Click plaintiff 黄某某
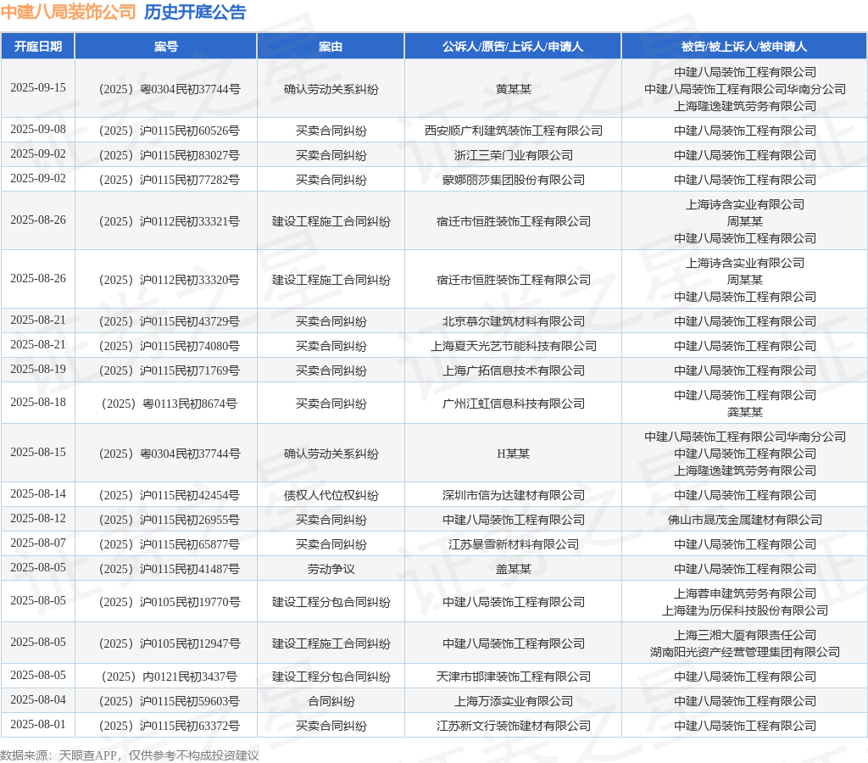 click(513, 89)
